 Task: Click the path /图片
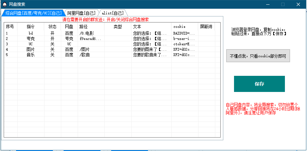coord(91,49)
